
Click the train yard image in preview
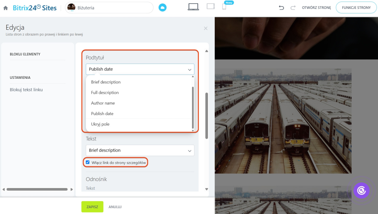point(283,121)
